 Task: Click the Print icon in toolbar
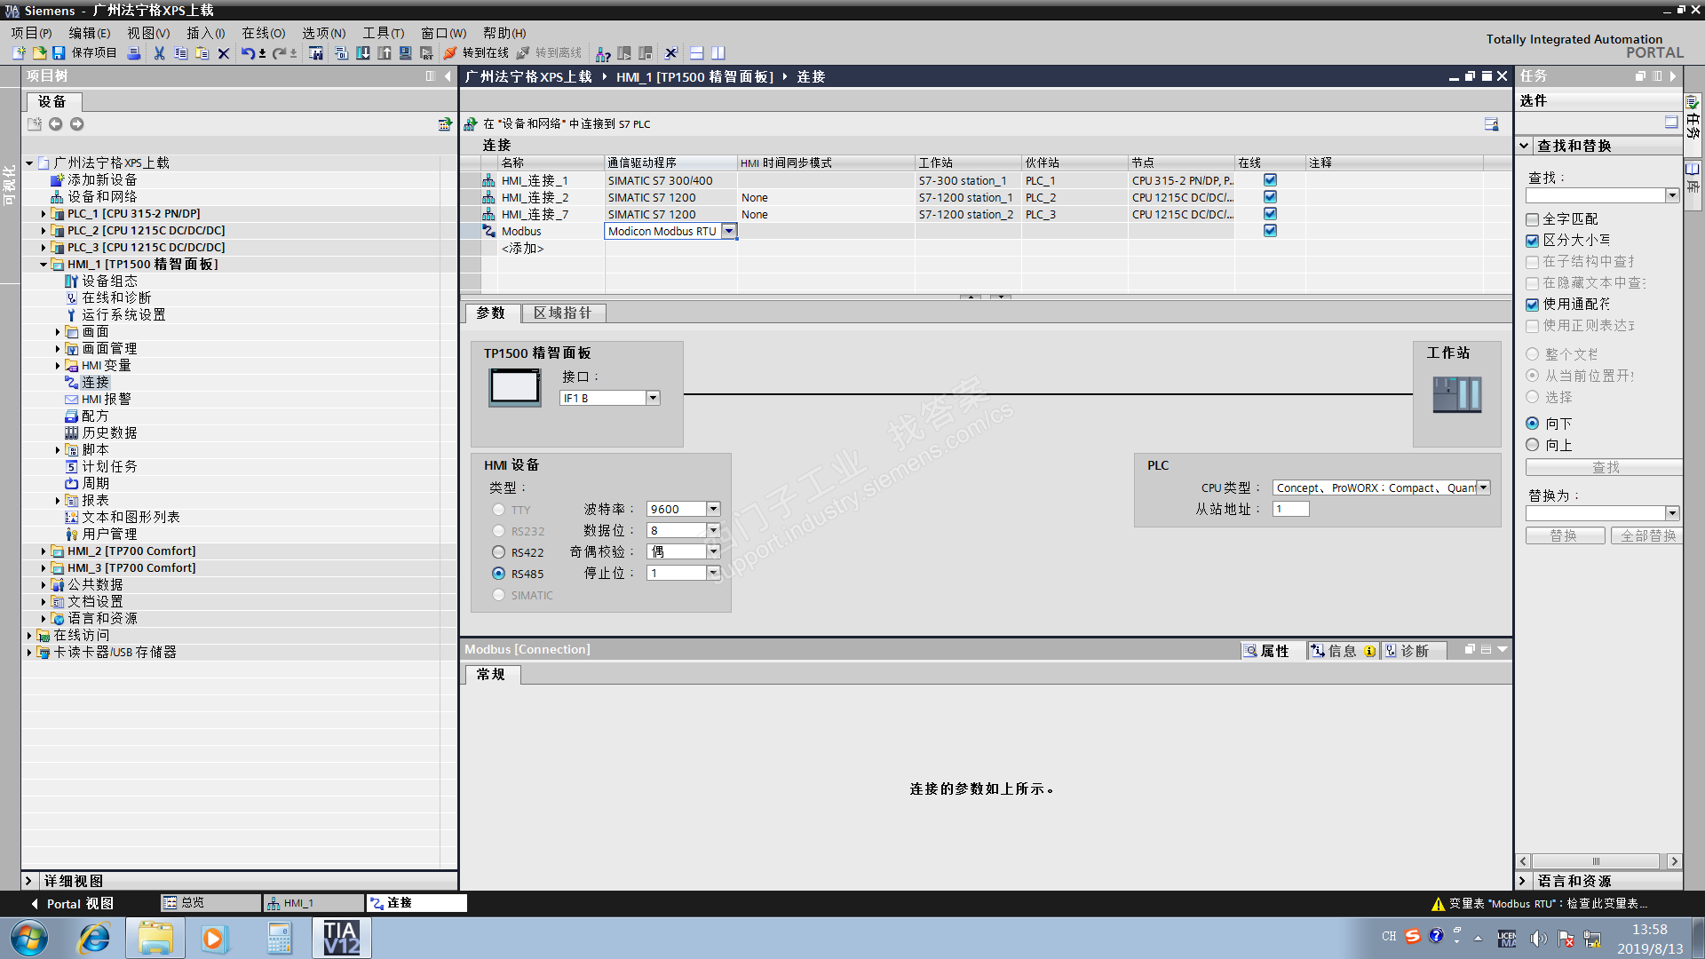pos(134,53)
